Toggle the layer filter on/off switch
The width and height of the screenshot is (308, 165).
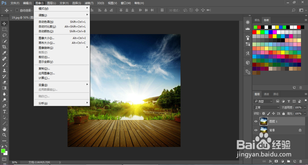306,101
